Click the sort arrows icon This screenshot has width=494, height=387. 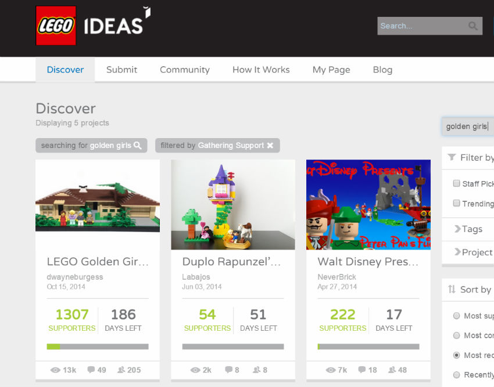click(x=452, y=289)
